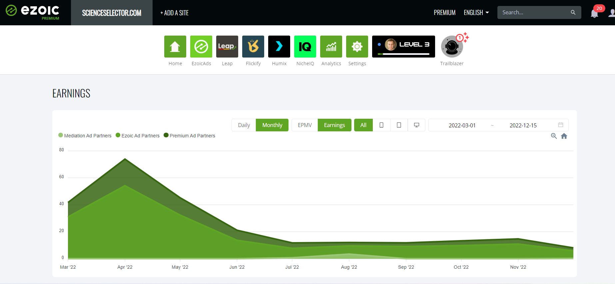Toggle Ezoic Ad Partners series
Image resolution: width=615 pixels, height=284 pixels.
pos(138,135)
